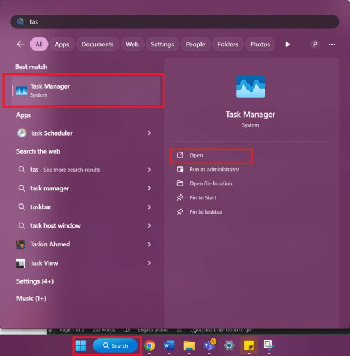Switch to the Folders filter tab

228,44
